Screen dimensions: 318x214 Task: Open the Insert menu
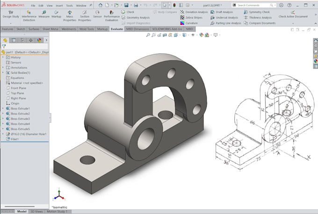tap(59, 6)
